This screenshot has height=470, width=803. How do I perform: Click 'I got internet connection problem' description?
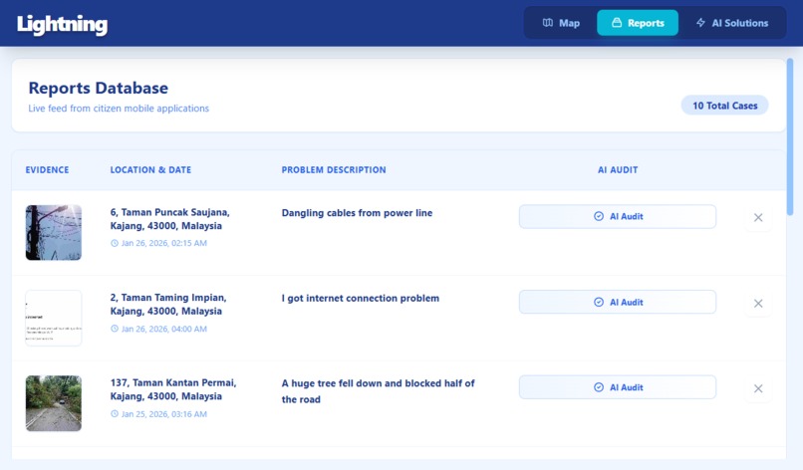click(361, 298)
